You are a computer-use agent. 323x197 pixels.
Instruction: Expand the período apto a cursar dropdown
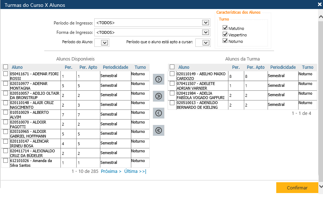tap(205, 43)
